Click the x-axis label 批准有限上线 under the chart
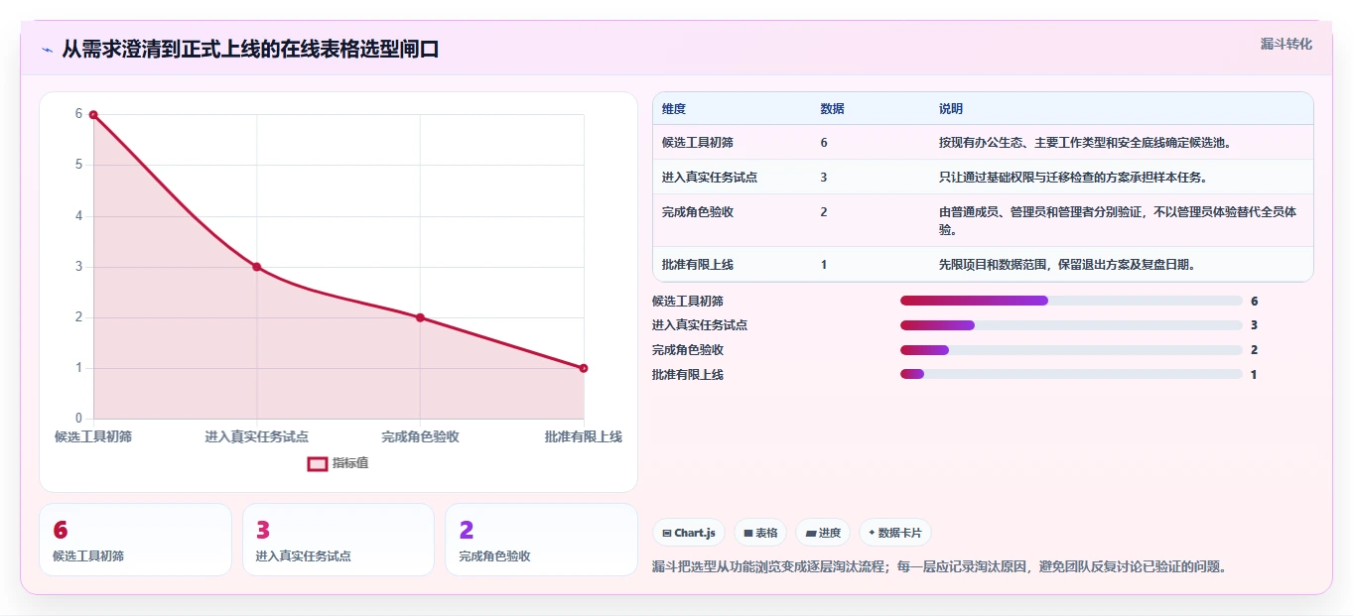This screenshot has height=616, width=1353. pos(584,436)
